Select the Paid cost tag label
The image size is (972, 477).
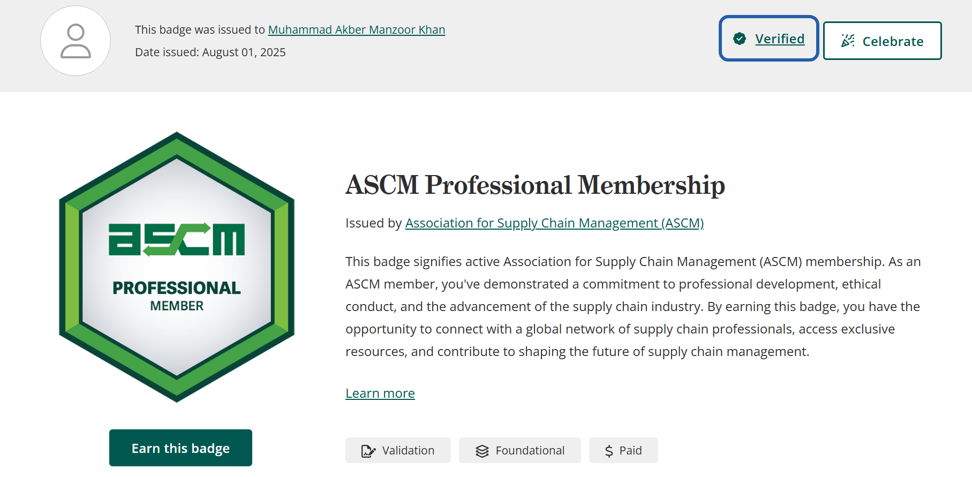(x=630, y=450)
